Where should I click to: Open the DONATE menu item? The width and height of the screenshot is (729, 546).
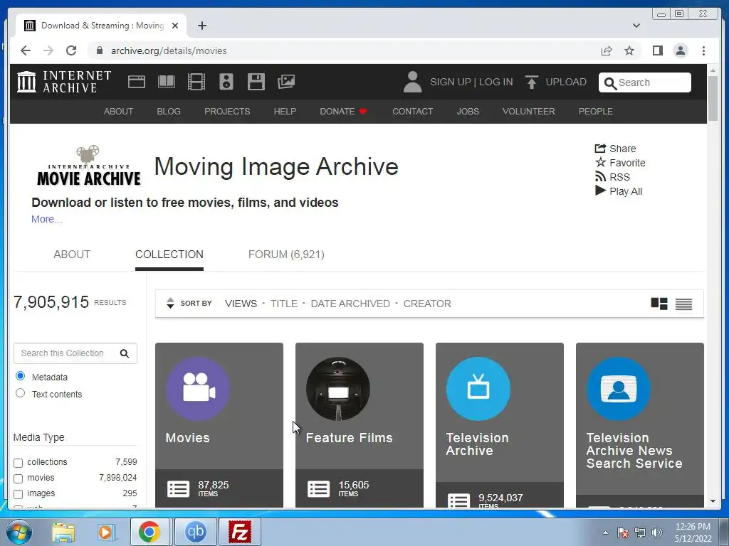click(344, 112)
